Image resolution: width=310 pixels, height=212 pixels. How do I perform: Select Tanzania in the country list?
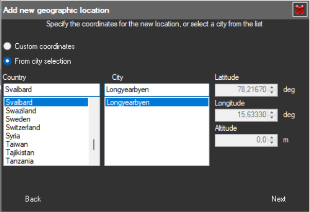click(46, 161)
